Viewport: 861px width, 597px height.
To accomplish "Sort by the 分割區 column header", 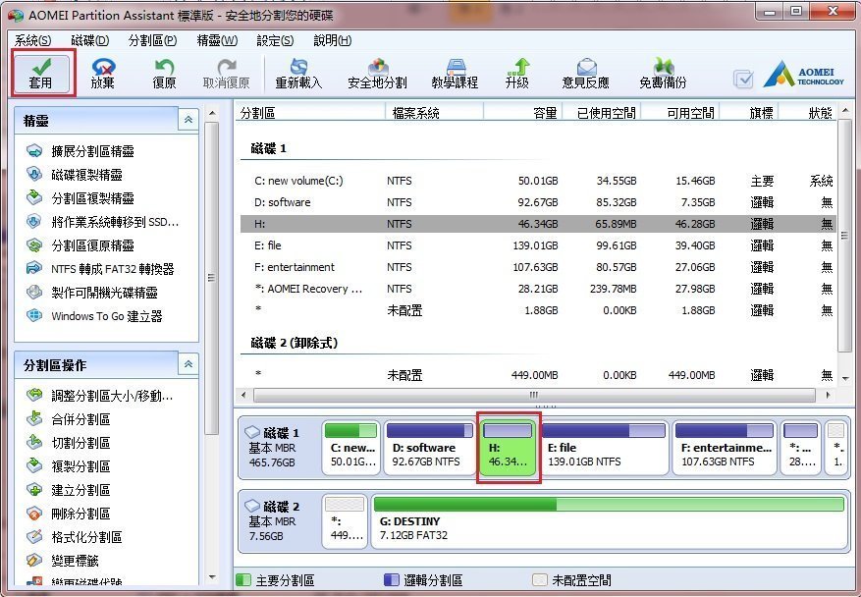I will pyautogui.click(x=311, y=113).
